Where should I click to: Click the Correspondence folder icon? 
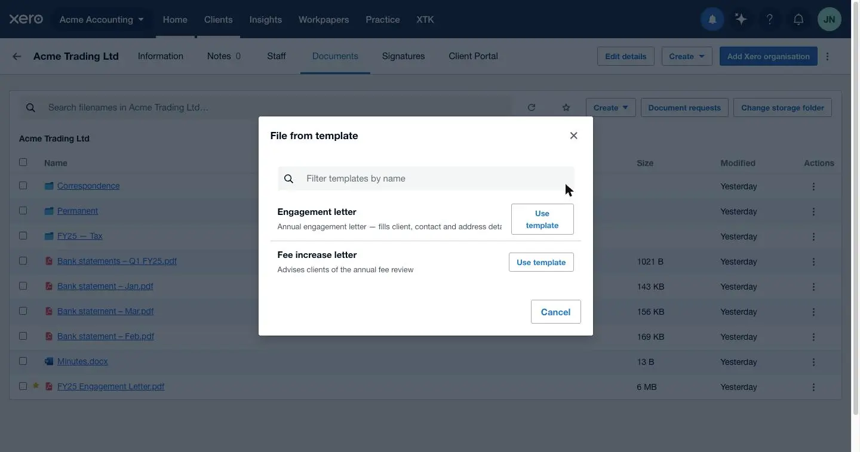pos(49,186)
